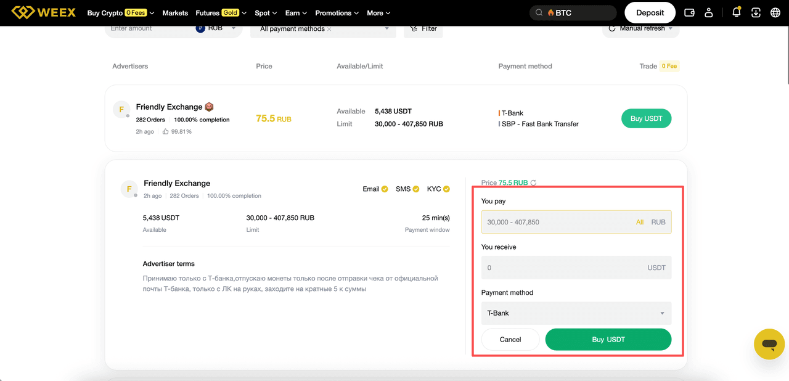This screenshot has width=789, height=381.
Task: Click the Enter amount field
Action: pos(149,28)
